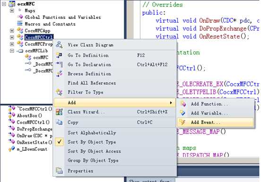Click the Go To Declaration icon
The image size is (261, 182).
pyautogui.click(x=59, y=65)
